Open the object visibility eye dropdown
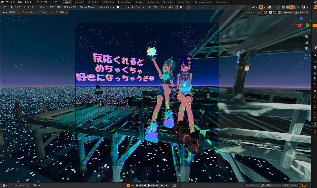Screen dimensions: 317x188 pos(254,7)
